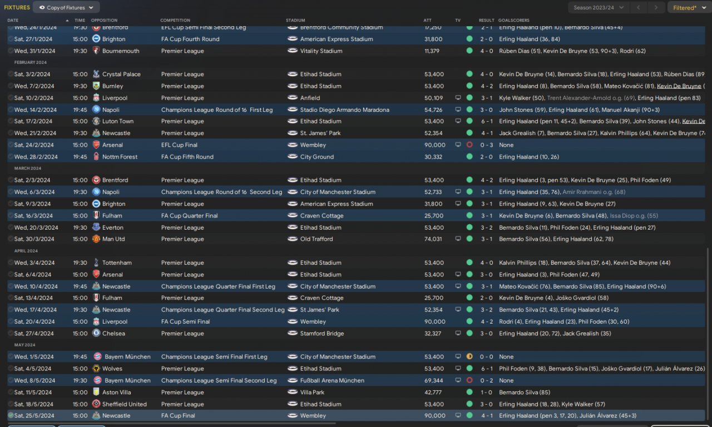Toggle the select circle on the Sat, 10/2/2024 row

[x=11, y=98]
